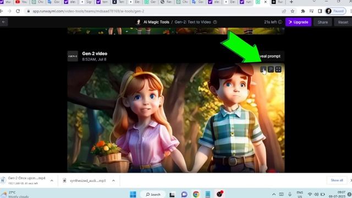
Task: Open the AI Magic Tools breadcrumb link
Action: [156, 22]
